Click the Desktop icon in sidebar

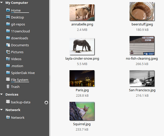8,17
